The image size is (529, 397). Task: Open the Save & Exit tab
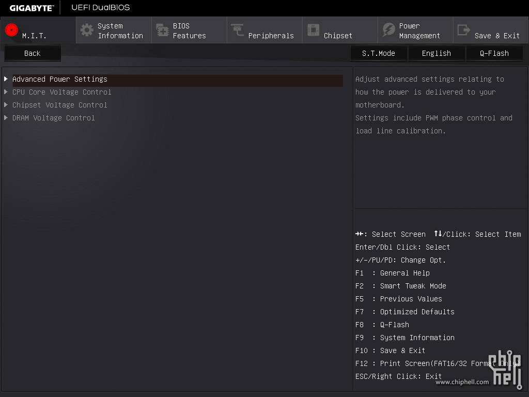tap(491, 30)
